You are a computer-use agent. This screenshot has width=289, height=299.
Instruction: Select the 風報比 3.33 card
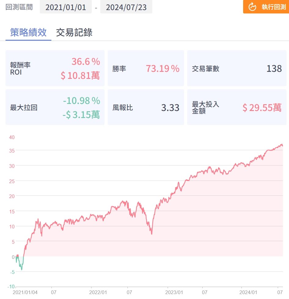pyautogui.click(x=146, y=107)
